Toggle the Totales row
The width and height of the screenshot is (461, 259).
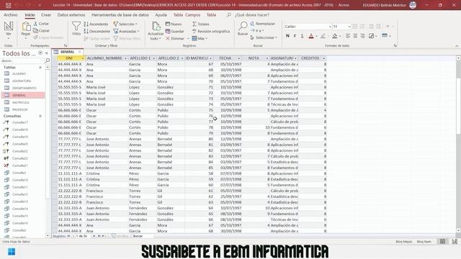coord(201,24)
